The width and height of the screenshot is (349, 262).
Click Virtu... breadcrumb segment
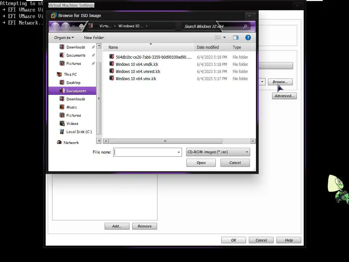point(105,26)
